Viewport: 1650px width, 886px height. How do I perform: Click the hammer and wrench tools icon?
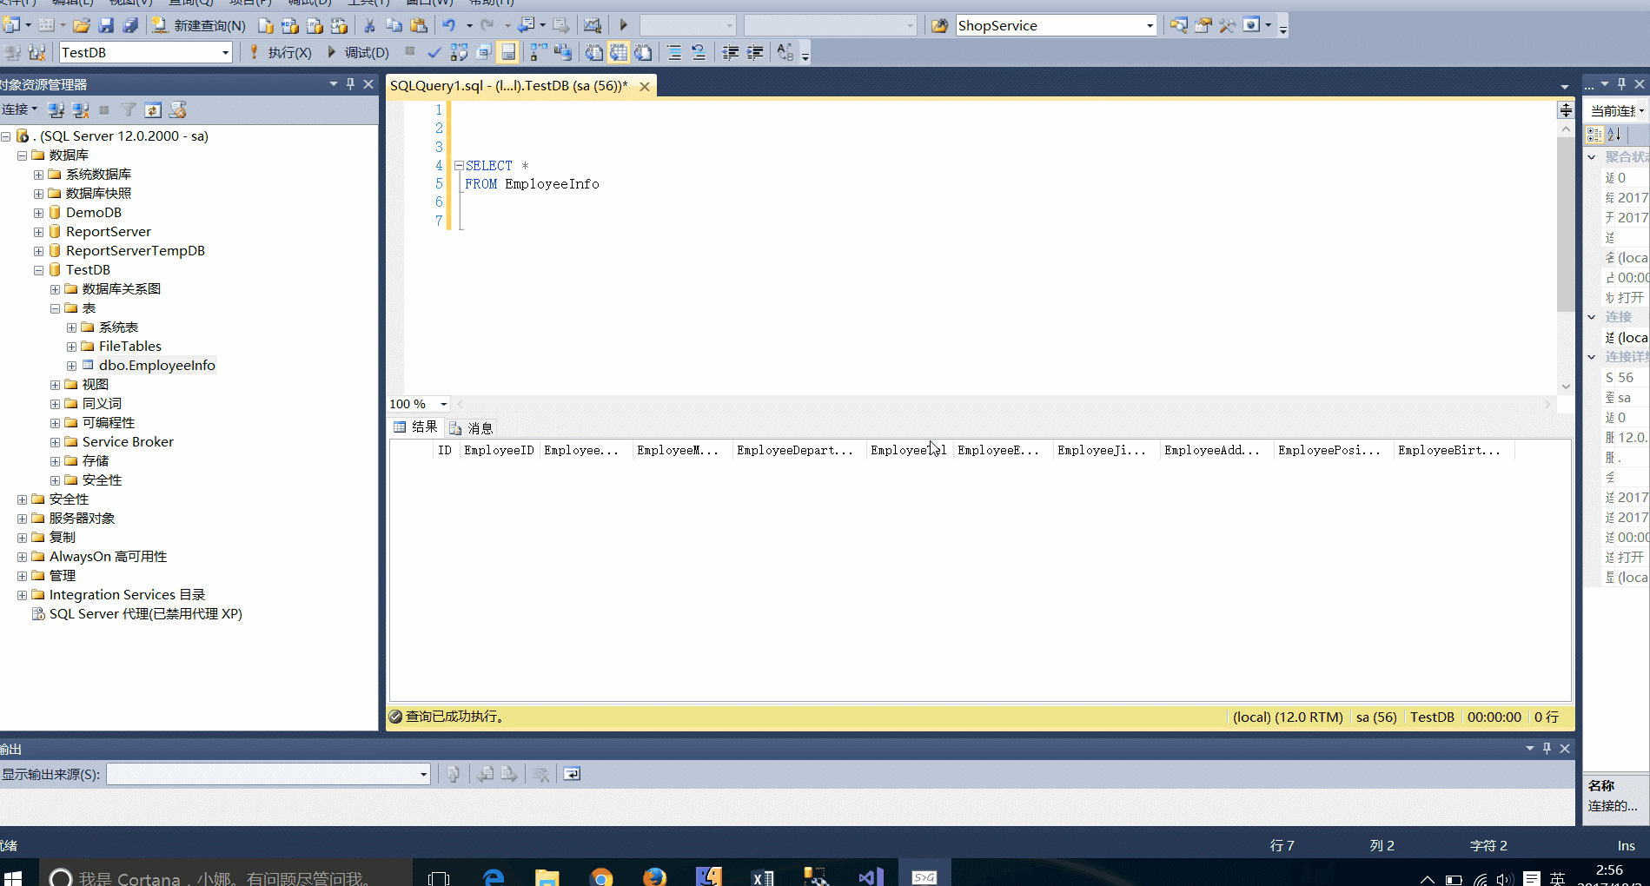(x=1227, y=25)
